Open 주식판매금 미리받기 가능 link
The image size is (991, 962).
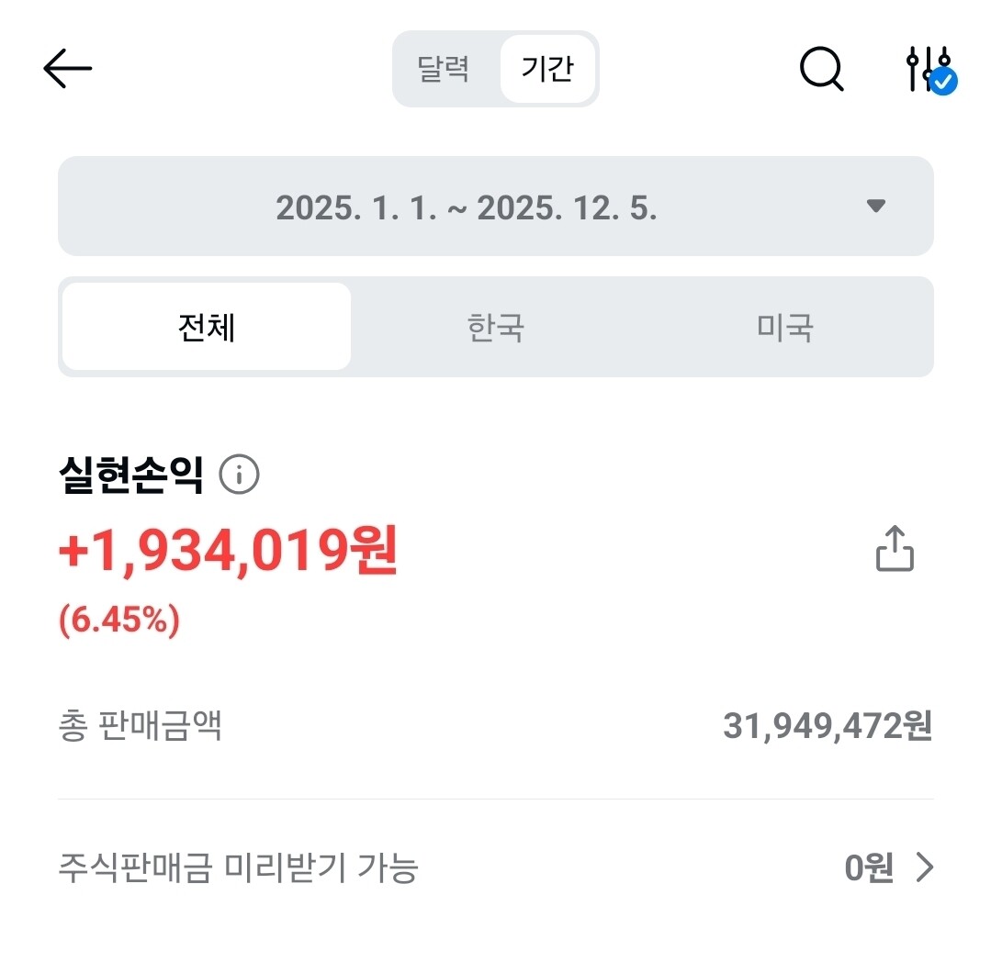pos(238,867)
